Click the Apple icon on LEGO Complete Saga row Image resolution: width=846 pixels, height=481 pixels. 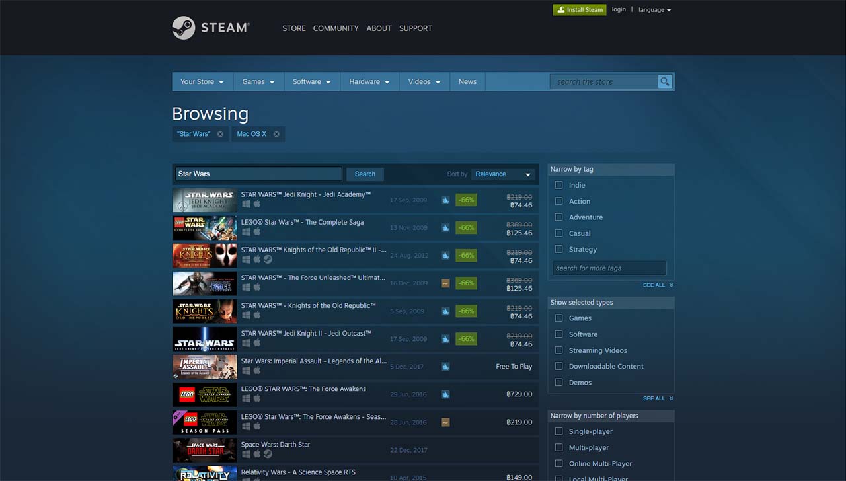pos(256,231)
